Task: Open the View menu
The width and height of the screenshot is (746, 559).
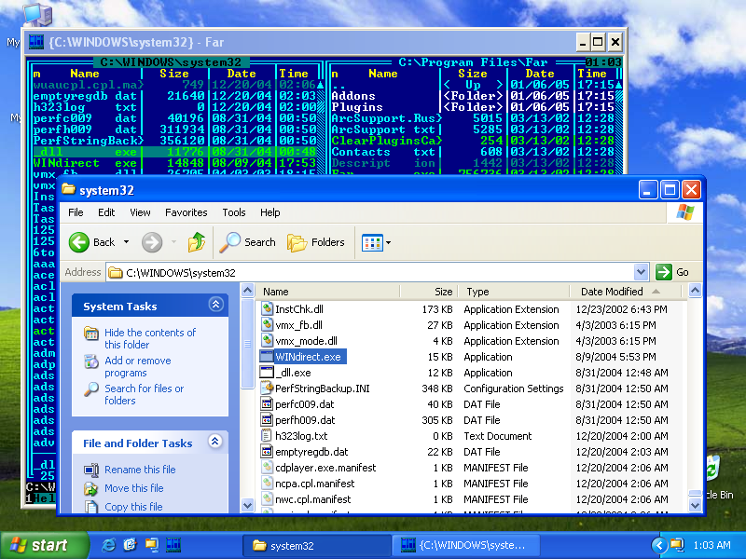Action: tap(140, 212)
